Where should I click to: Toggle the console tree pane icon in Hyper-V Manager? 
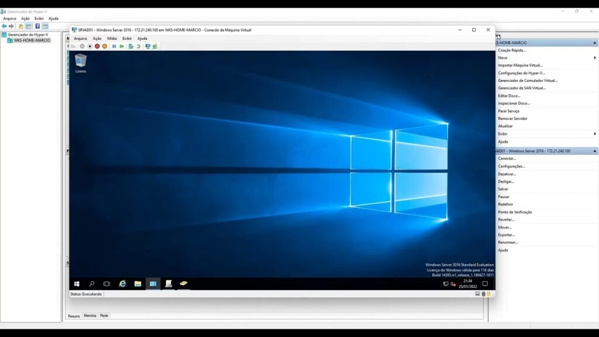pyautogui.click(x=28, y=26)
